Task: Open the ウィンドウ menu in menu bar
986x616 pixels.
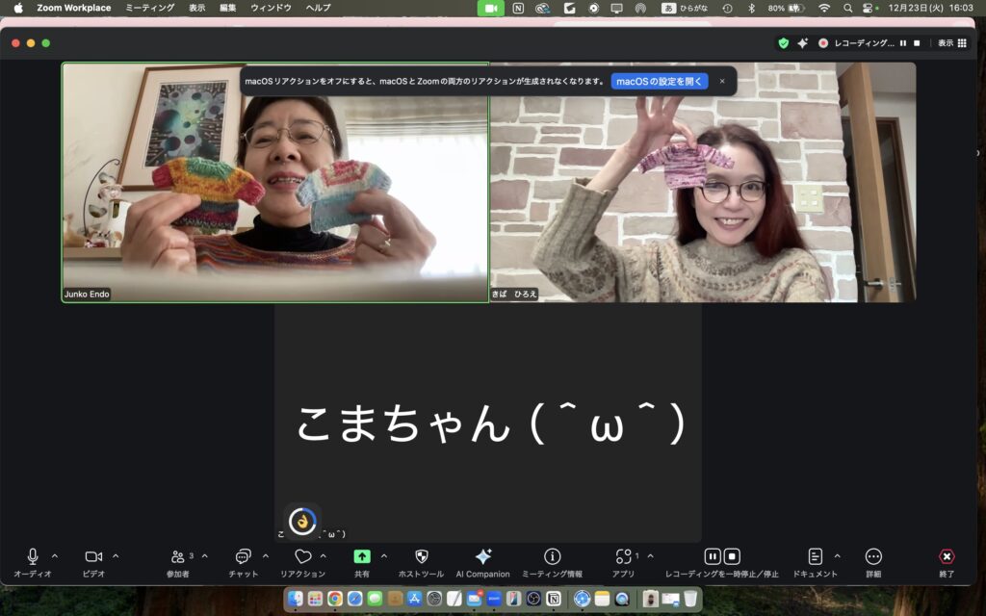Action: point(271,8)
